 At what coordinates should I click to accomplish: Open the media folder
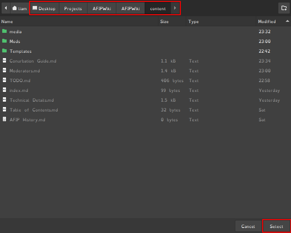(16, 32)
